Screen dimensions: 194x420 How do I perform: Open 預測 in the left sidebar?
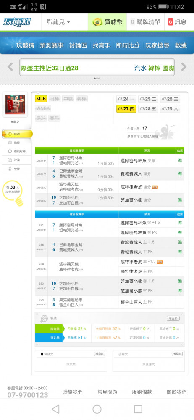[x=17, y=134]
